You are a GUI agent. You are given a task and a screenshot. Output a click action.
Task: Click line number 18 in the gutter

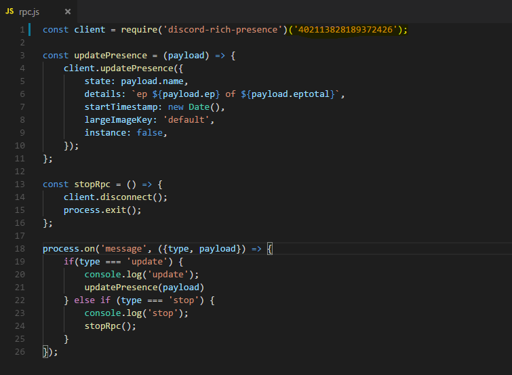20,249
